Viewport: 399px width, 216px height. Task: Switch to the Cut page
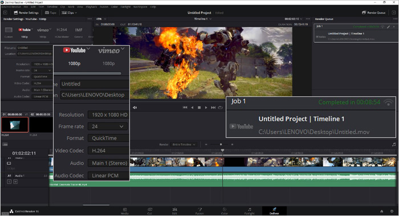click(149, 211)
